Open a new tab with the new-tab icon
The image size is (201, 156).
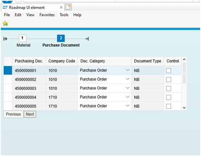click(x=68, y=7)
